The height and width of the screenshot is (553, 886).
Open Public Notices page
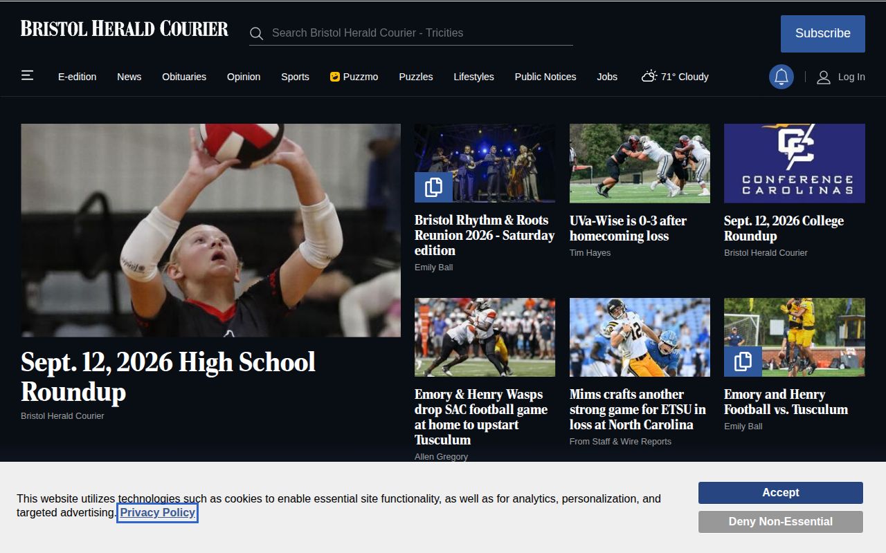tap(545, 77)
